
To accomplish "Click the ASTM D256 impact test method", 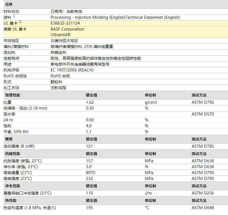I will pos(202,193).
